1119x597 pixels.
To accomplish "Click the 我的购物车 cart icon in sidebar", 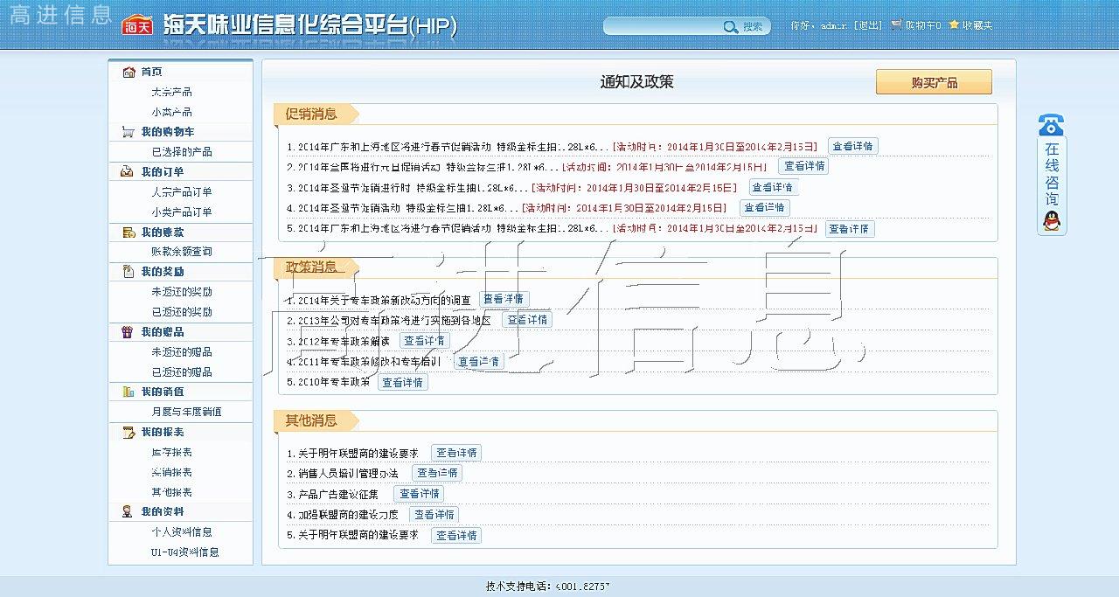I will pyautogui.click(x=128, y=132).
